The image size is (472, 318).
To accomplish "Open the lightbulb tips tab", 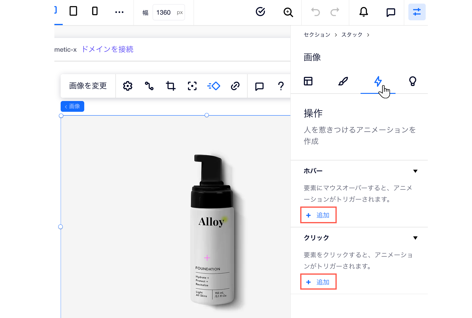I will pyautogui.click(x=413, y=81).
